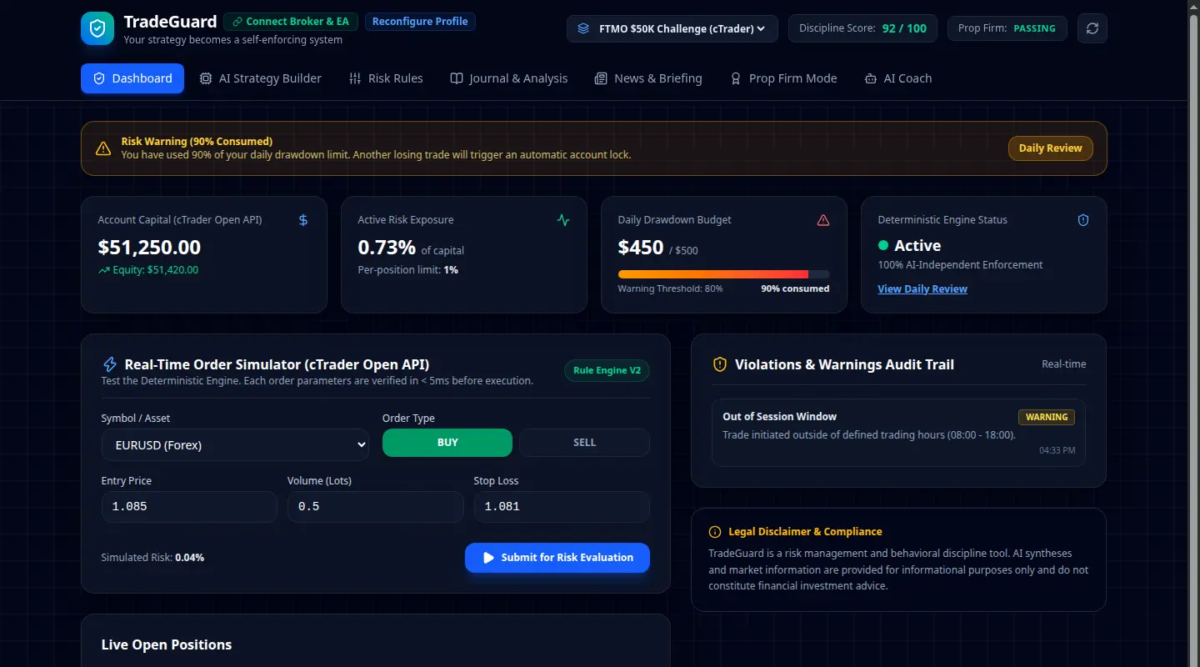This screenshot has height=667, width=1200.
Task: Open the FTMO $50K Challenge account dropdown
Action: (672, 28)
